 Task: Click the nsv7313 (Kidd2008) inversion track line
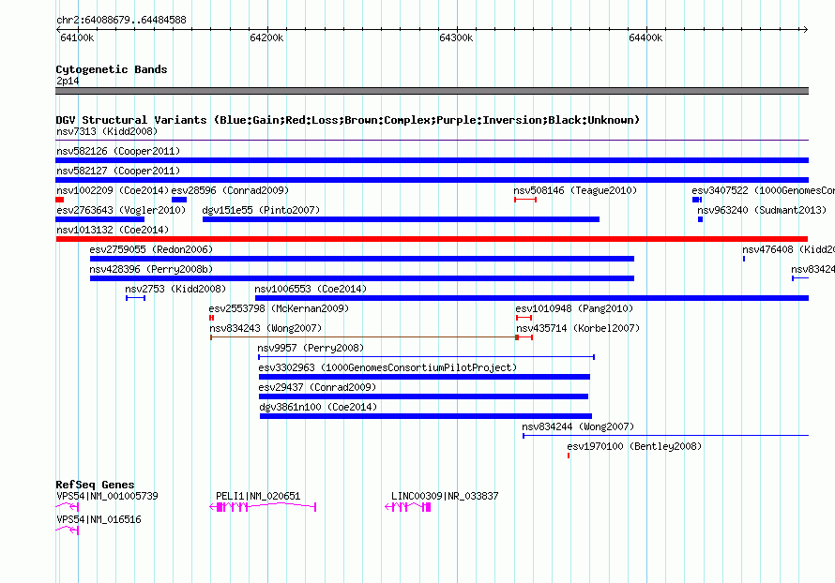point(432,141)
